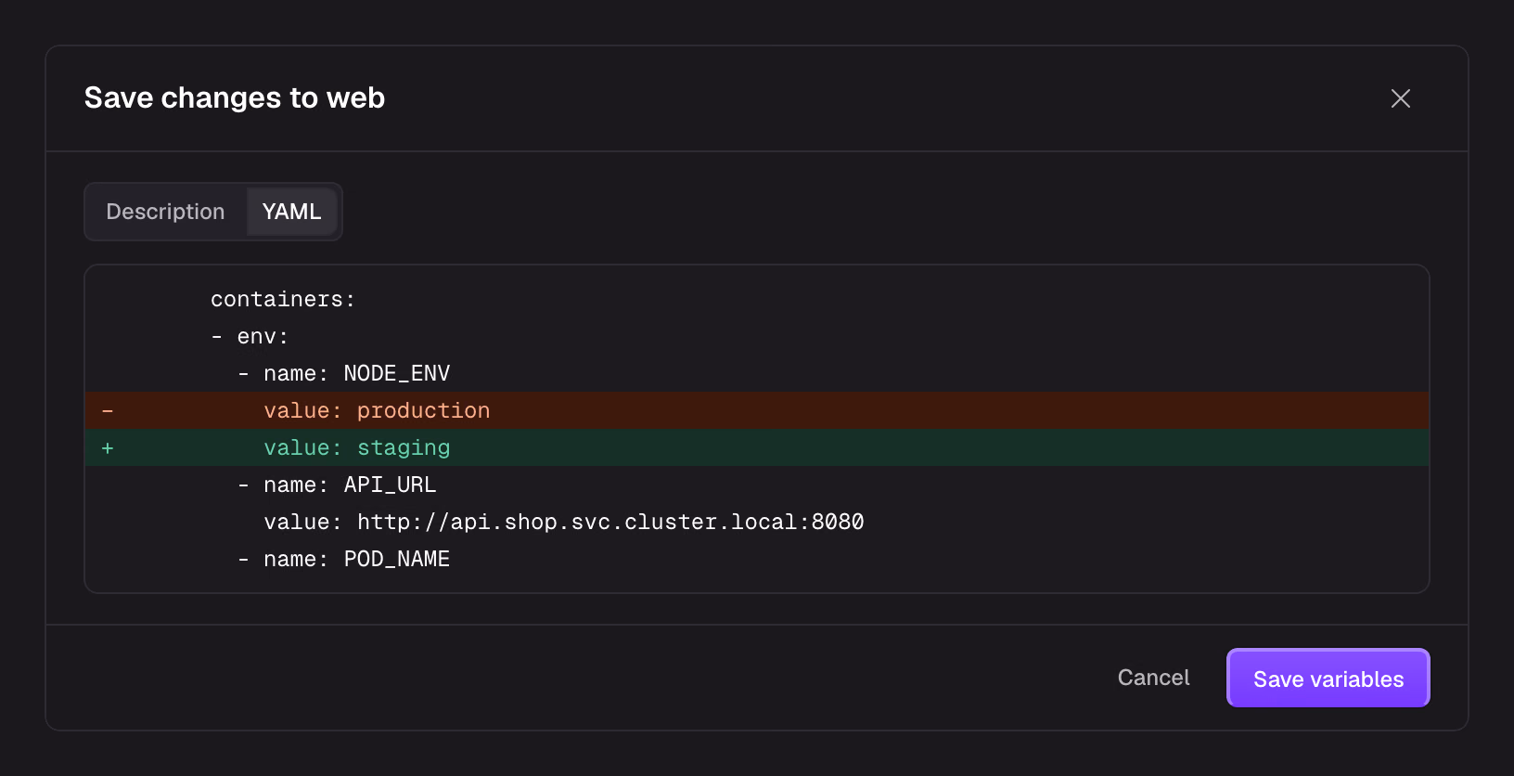Click the 'Save changes to web' title
Viewport: 1514px width, 776px height.
[x=235, y=97]
